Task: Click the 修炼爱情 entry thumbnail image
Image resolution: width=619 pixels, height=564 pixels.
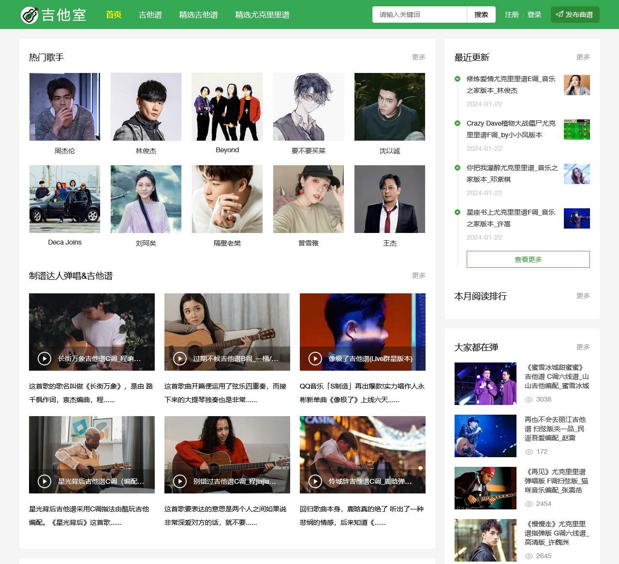Action: click(577, 85)
